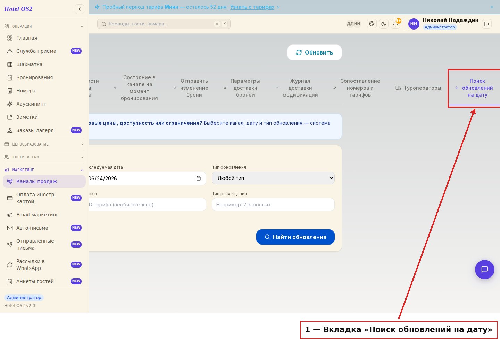The image size is (500, 347).
Task: Click the Администратор badge under user name
Action: click(440, 27)
